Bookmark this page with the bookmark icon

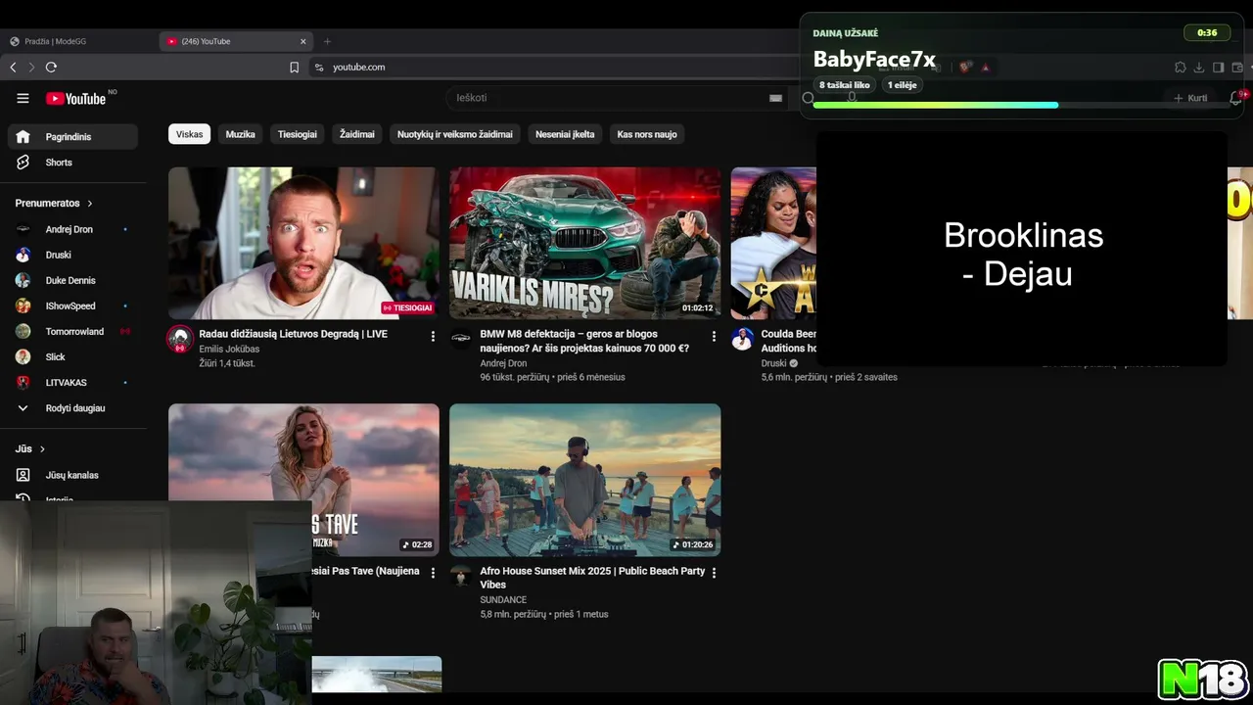294,68
